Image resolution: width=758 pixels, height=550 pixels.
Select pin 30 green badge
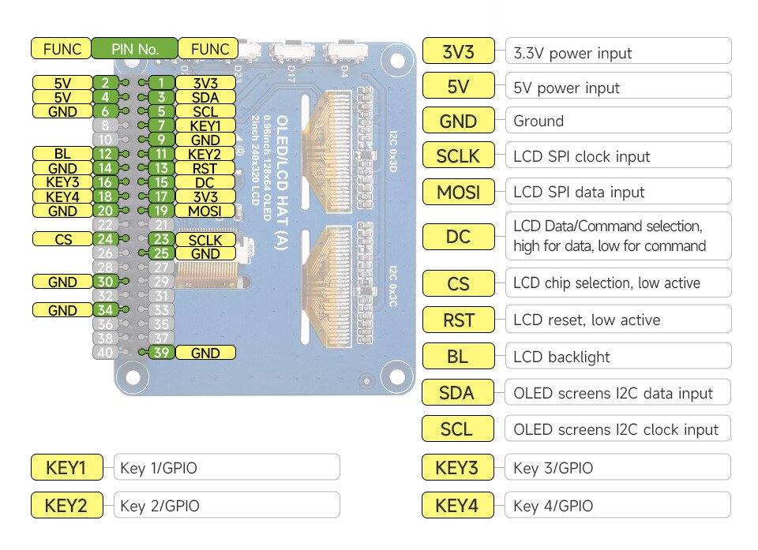[105, 281]
